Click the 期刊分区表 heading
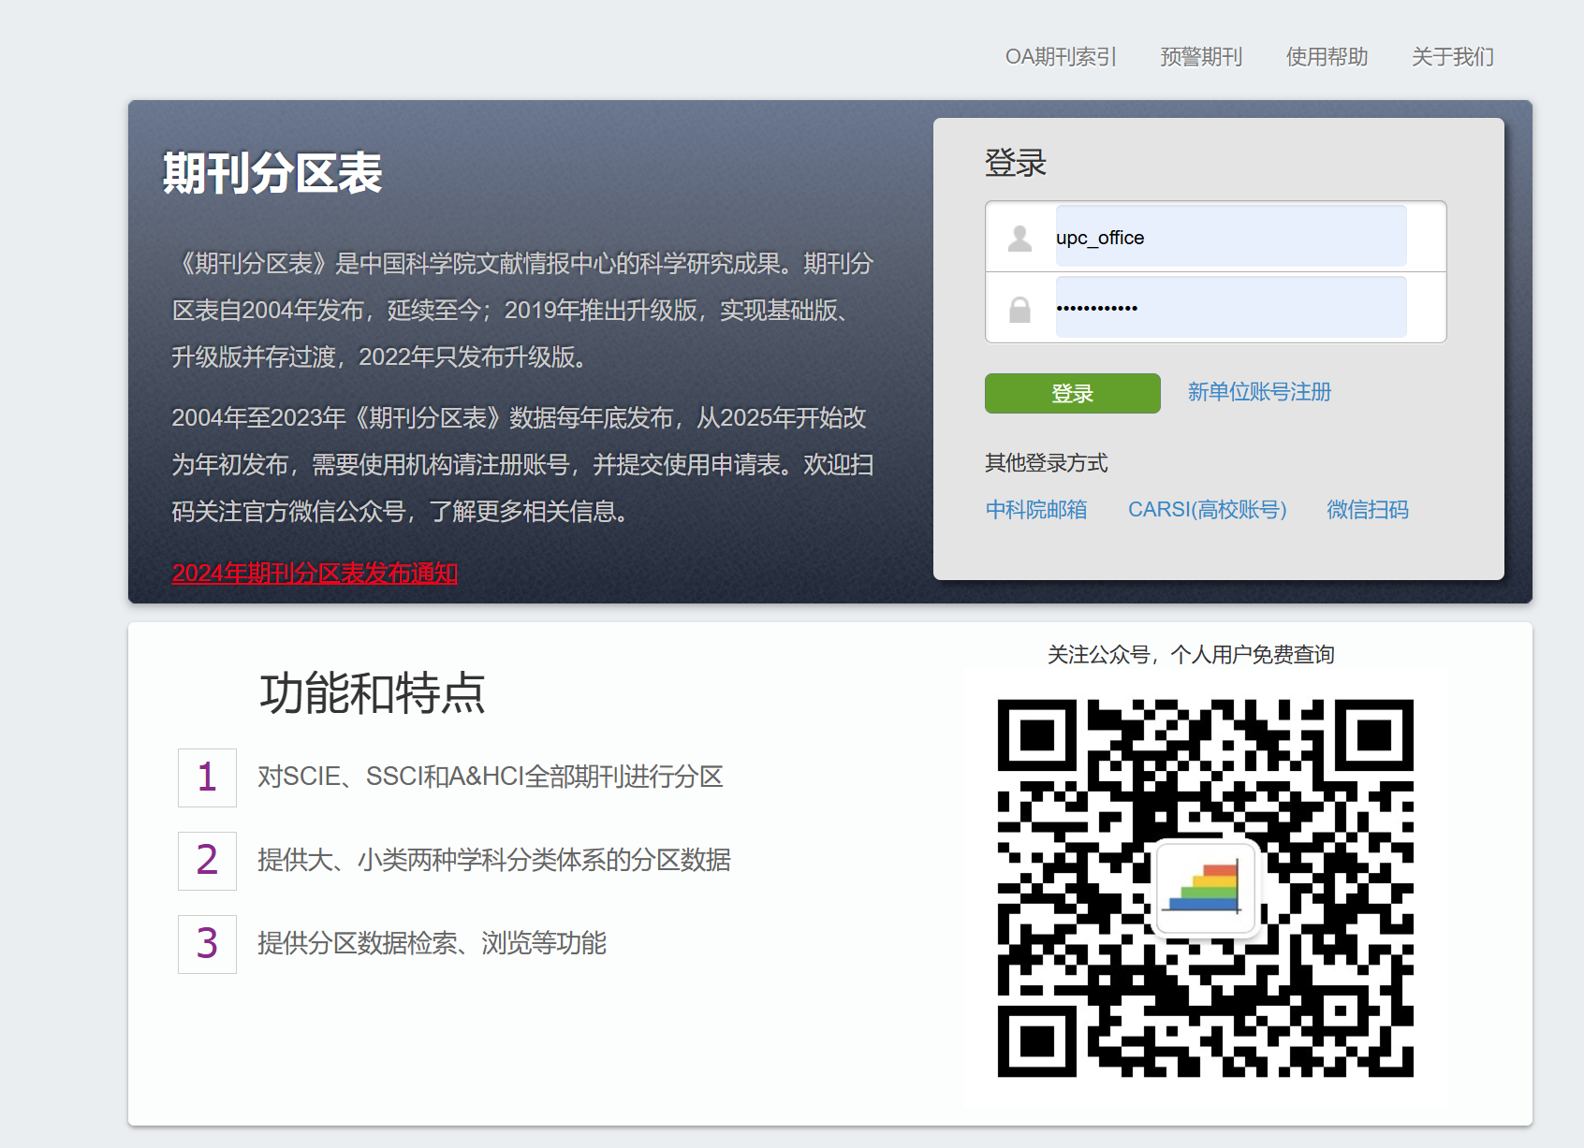The height and width of the screenshot is (1148, 1584). tap(272, 173)
